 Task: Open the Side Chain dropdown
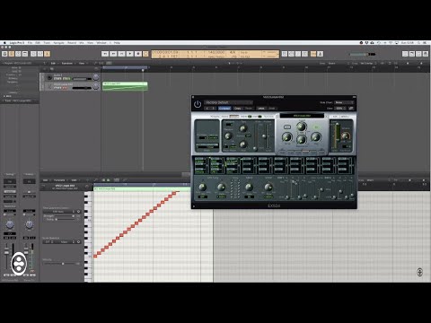coord(344,102)
